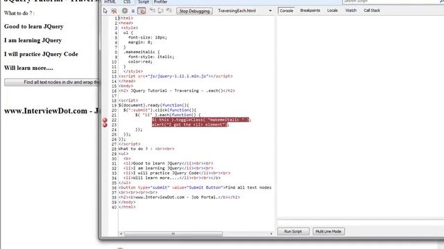This screenshot has width=444, height=249.
Task: Open the TraversingEach.html file dropdown
Action: tap(270, 11)
